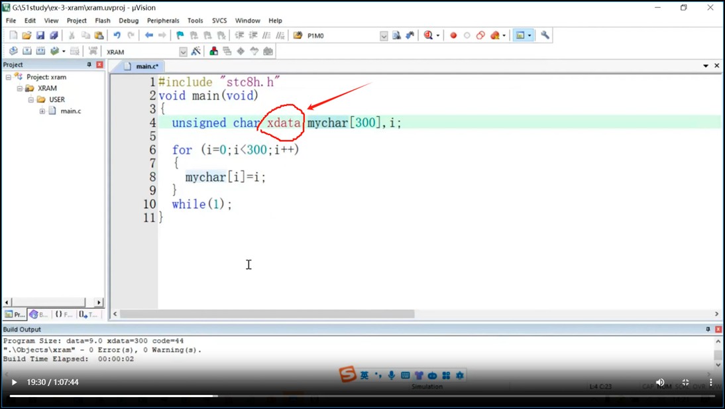Insert breakpoint using red circle icon
Image resolution: width=725 pixels, height=409 pixels.
pyautogui.click(x=453, y=35)
